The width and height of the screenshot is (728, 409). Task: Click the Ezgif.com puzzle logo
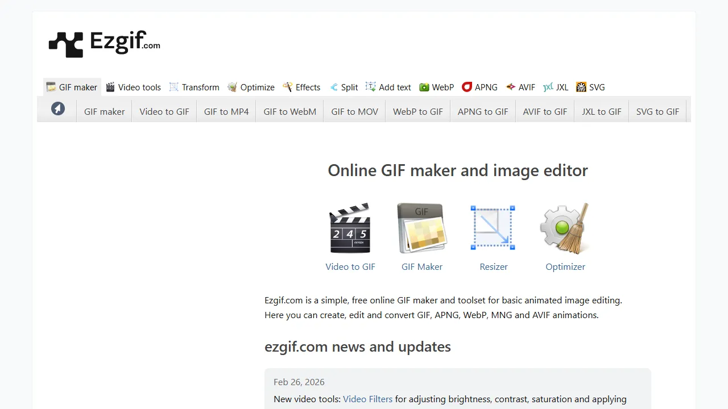click(x=65, y=43)
